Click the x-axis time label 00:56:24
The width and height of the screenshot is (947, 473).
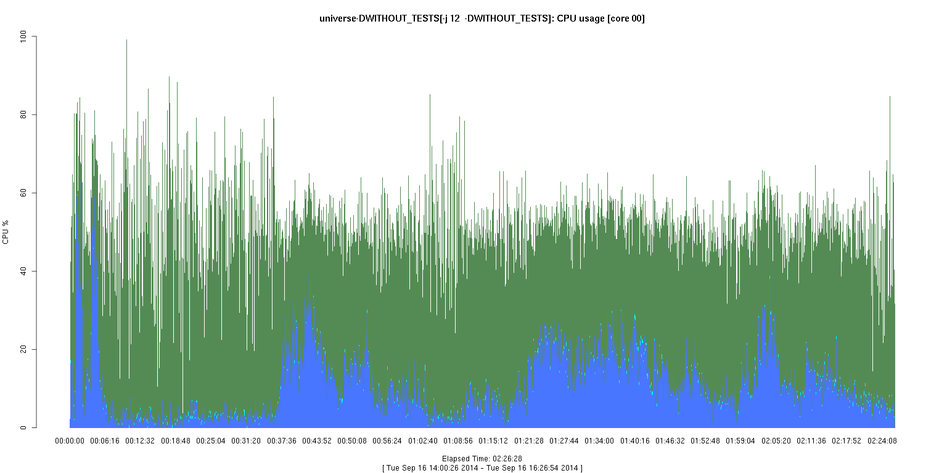[387, 441]
